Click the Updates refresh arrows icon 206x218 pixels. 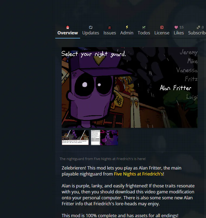[x=91, y=27]
